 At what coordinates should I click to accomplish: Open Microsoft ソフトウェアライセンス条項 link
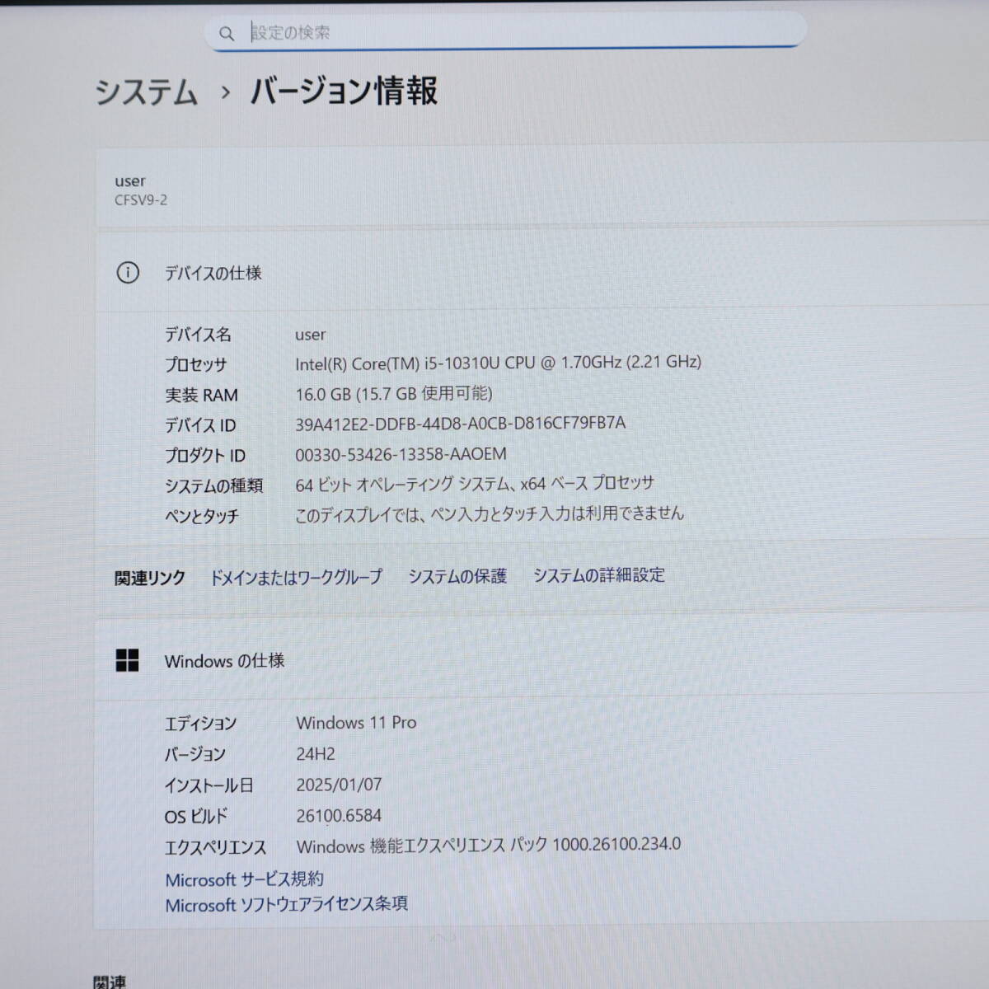coord(286,904)
